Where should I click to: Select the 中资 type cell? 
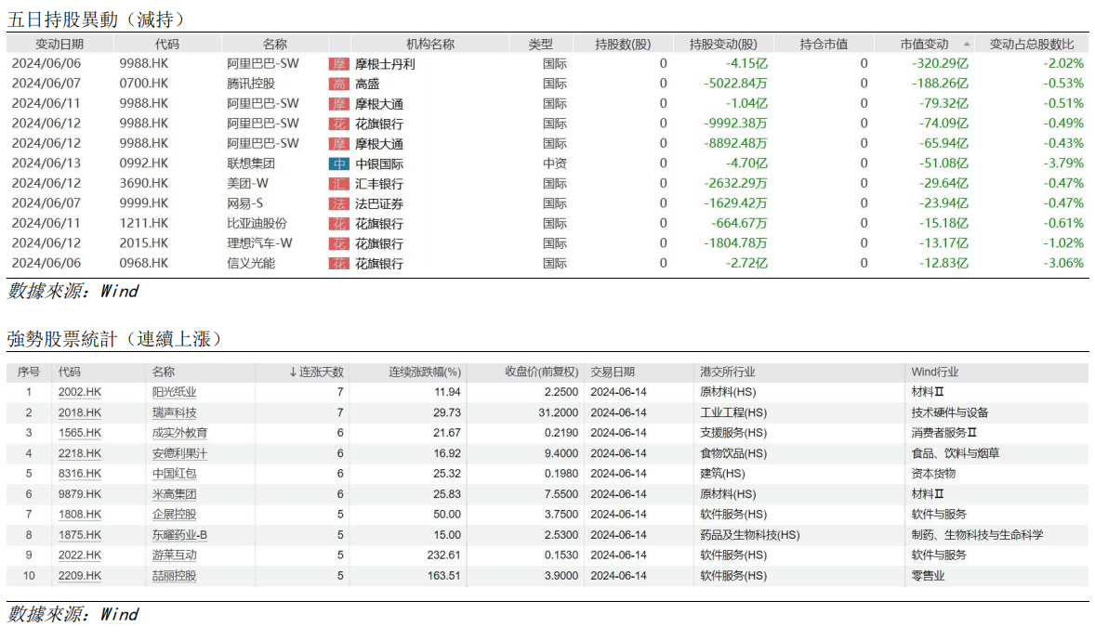coord(555,163)
